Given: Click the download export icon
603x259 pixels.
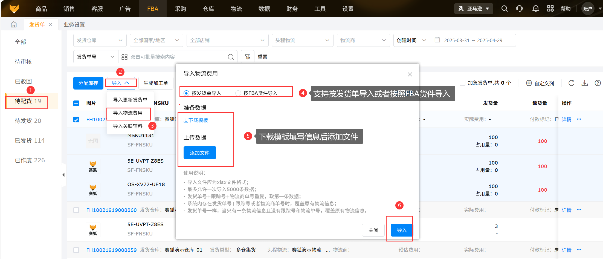Looking at the screenshot, I should [585, 83].
